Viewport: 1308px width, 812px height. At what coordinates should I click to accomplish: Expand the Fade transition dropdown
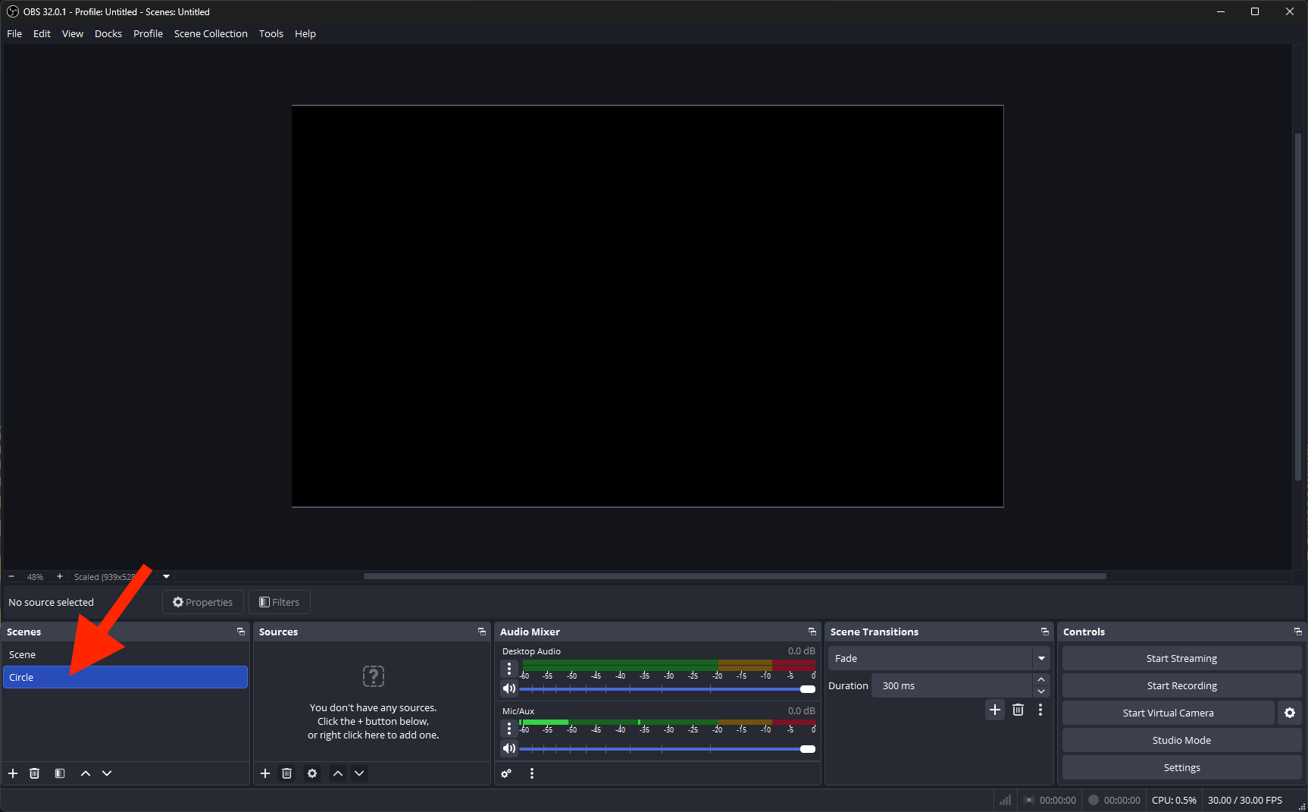coord(1041,658)
